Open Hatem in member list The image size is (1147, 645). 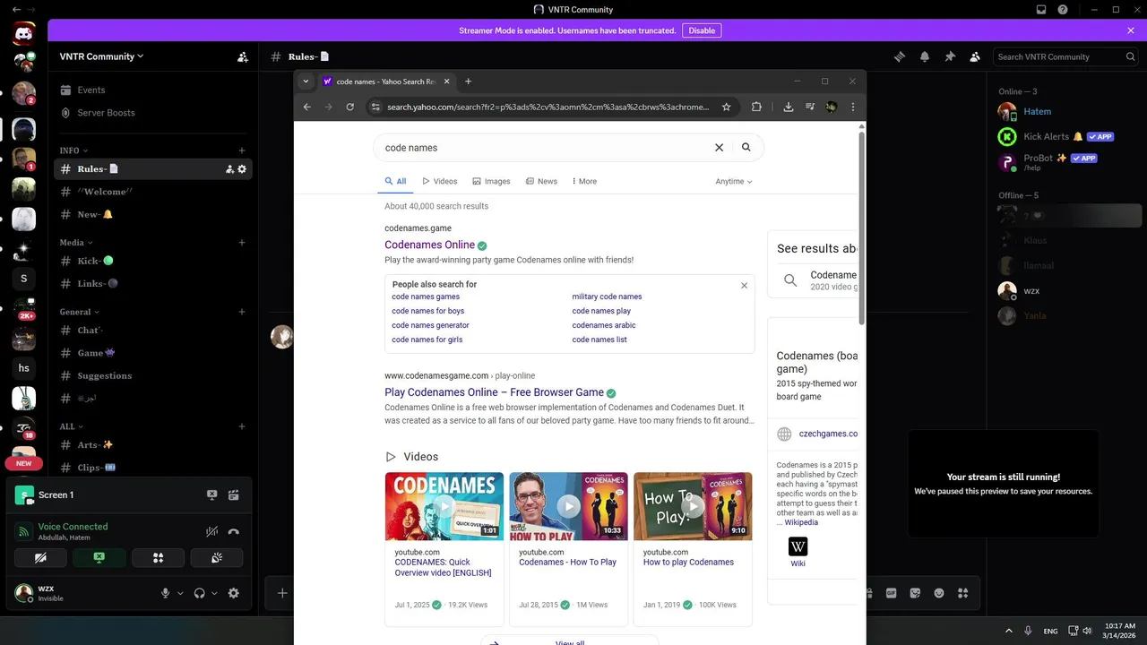point(1069,112)
